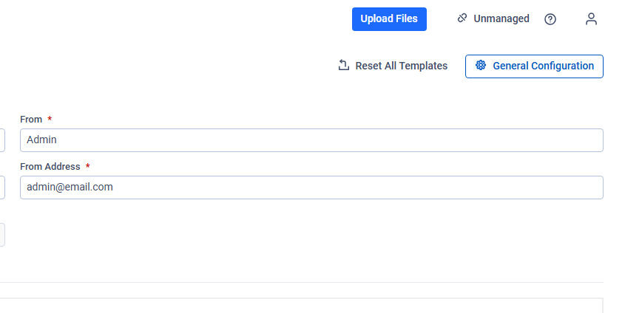This screenshot has width=625, height=313.
Task: Focus the From Address email field
Action: coord(311,187)
